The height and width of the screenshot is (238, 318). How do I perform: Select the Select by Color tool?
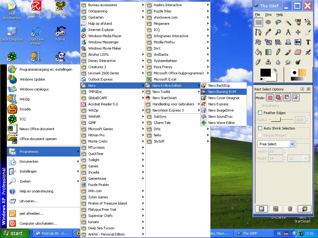tap(298, 22)
